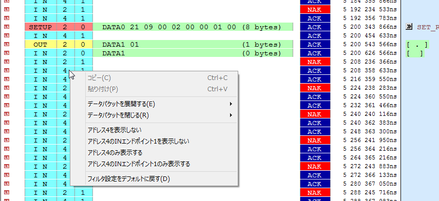Click LS icon on the 5 208 236 366ns row

7,62
